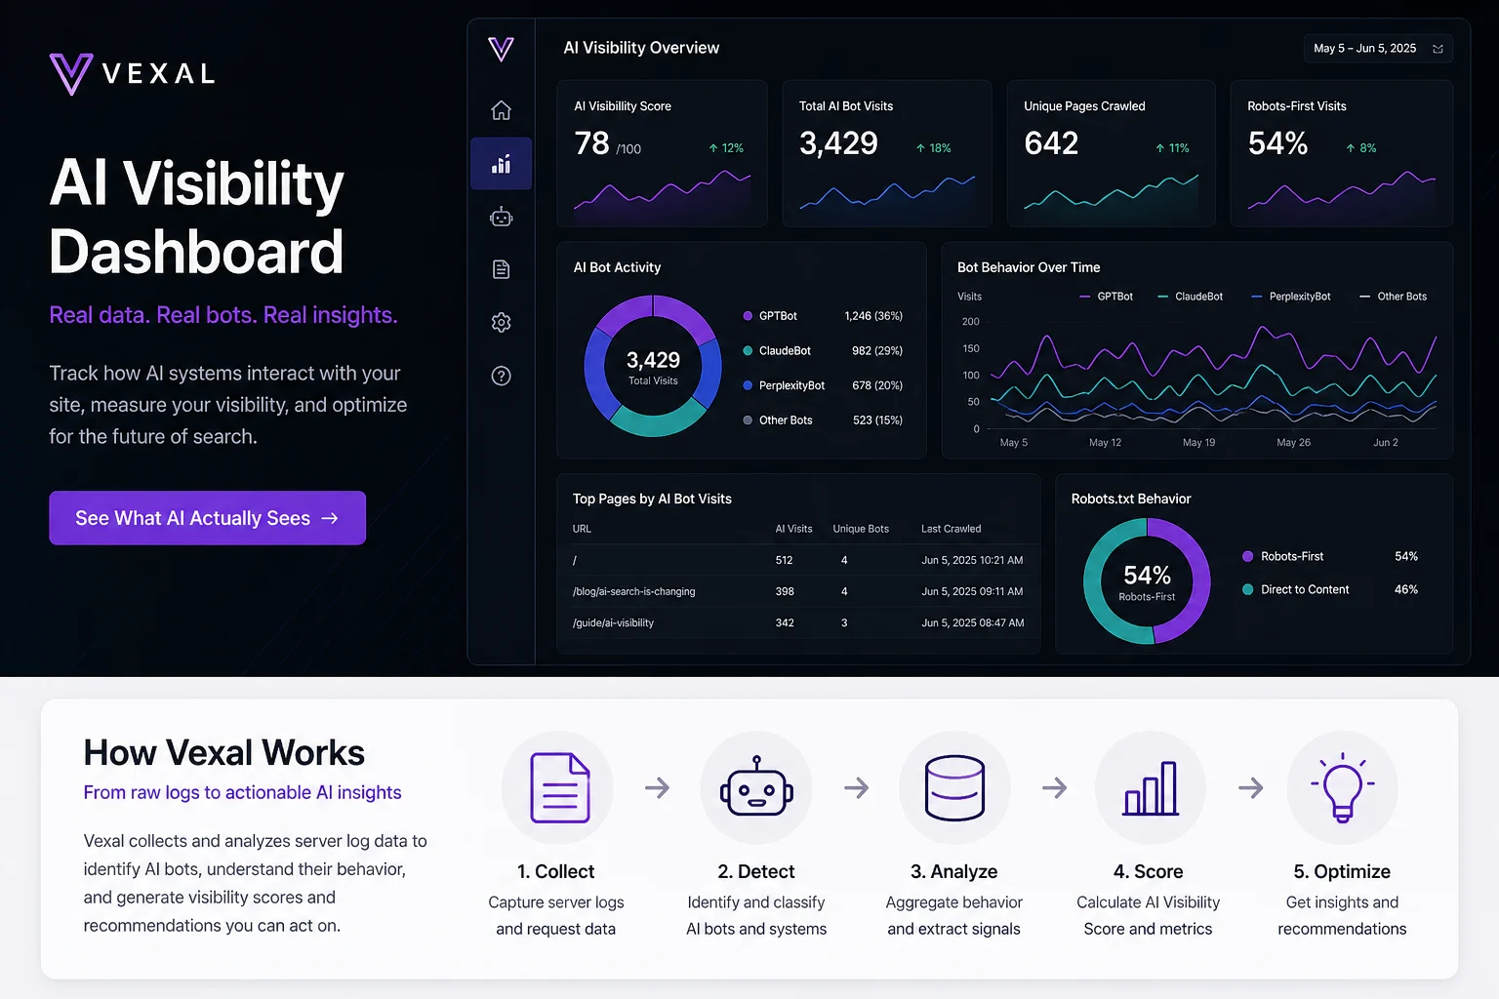This screenshot has width=1499, height=999.
Task: Open the /guide/ai-visibility page row
Action: 798,622
